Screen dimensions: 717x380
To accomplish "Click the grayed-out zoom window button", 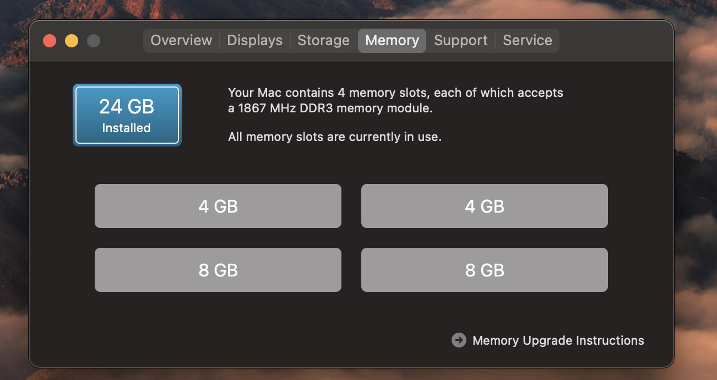I will click(x=94, y=41).
